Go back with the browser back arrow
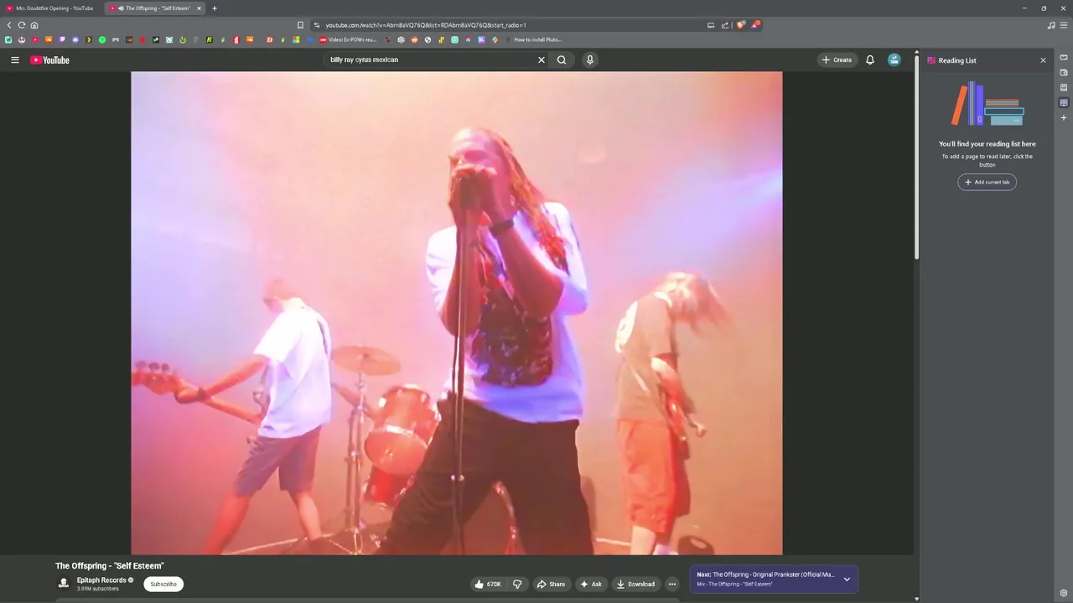Image resolution: width=1073 pixels, height=603 pixels. (x=9, y=25)
